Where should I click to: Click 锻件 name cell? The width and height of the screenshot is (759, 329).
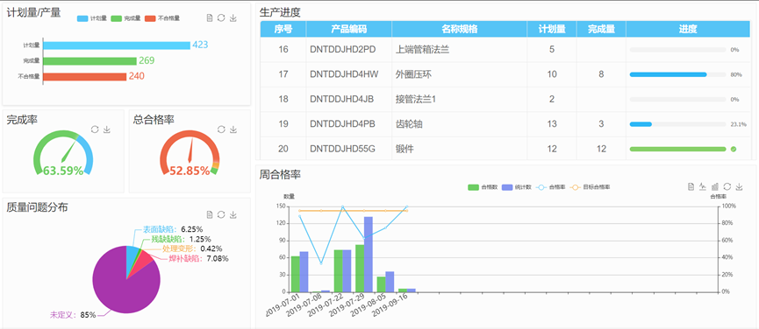click(x=405, y=150)
